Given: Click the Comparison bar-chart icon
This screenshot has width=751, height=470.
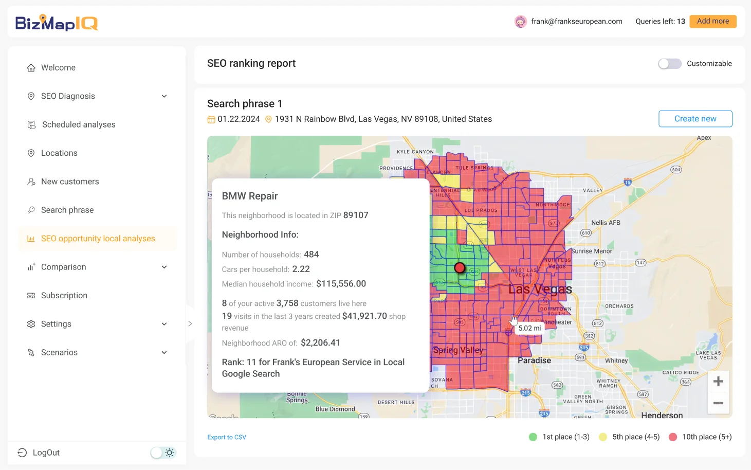Looking at the screenshot, I should (x=31, y=267).
